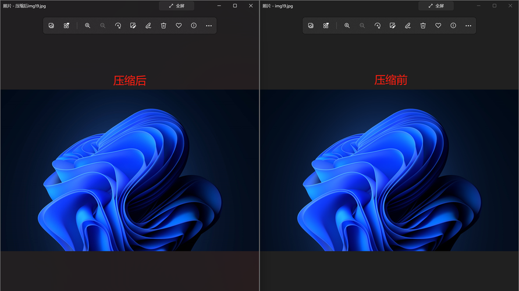
Task: Open the left window's three-dots more menu
Action: click(x=209, y=26)
